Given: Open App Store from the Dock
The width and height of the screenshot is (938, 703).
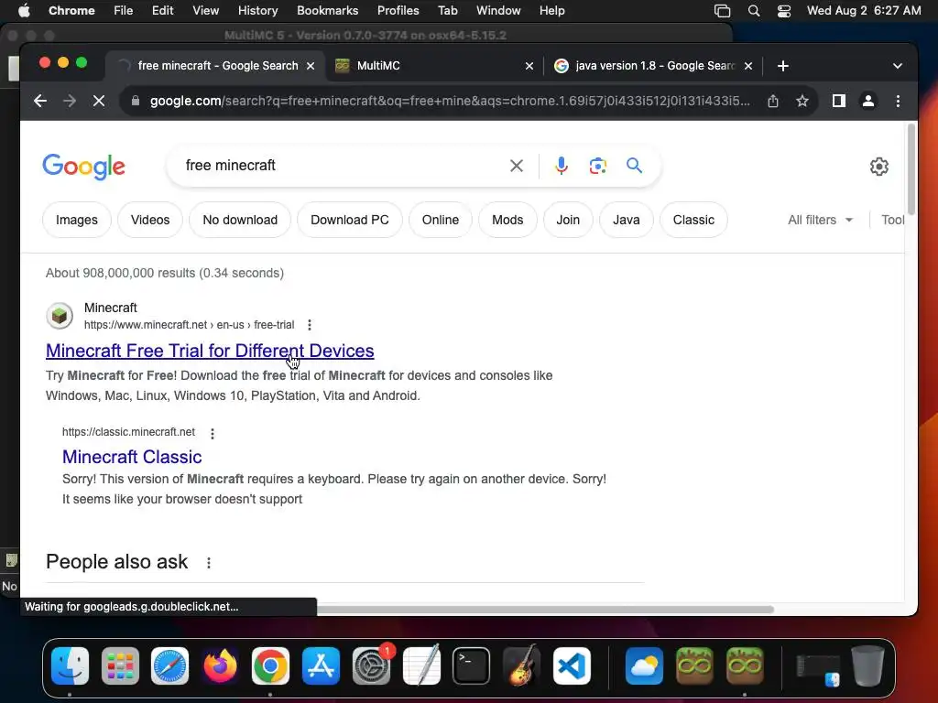Looking at the screenshot, I should click(x=321, y=666).
